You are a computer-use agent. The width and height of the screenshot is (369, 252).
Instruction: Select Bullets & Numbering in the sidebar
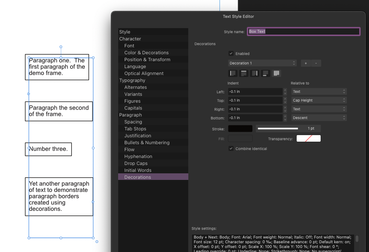click(x=147, y=142)
